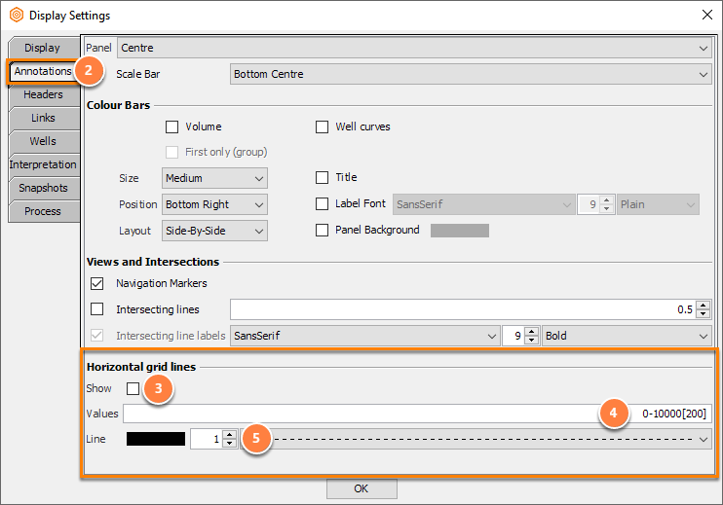The height and width of the screenshot is (505, 723).
Task: Open the Wells tab
Action: coord(43,141)
